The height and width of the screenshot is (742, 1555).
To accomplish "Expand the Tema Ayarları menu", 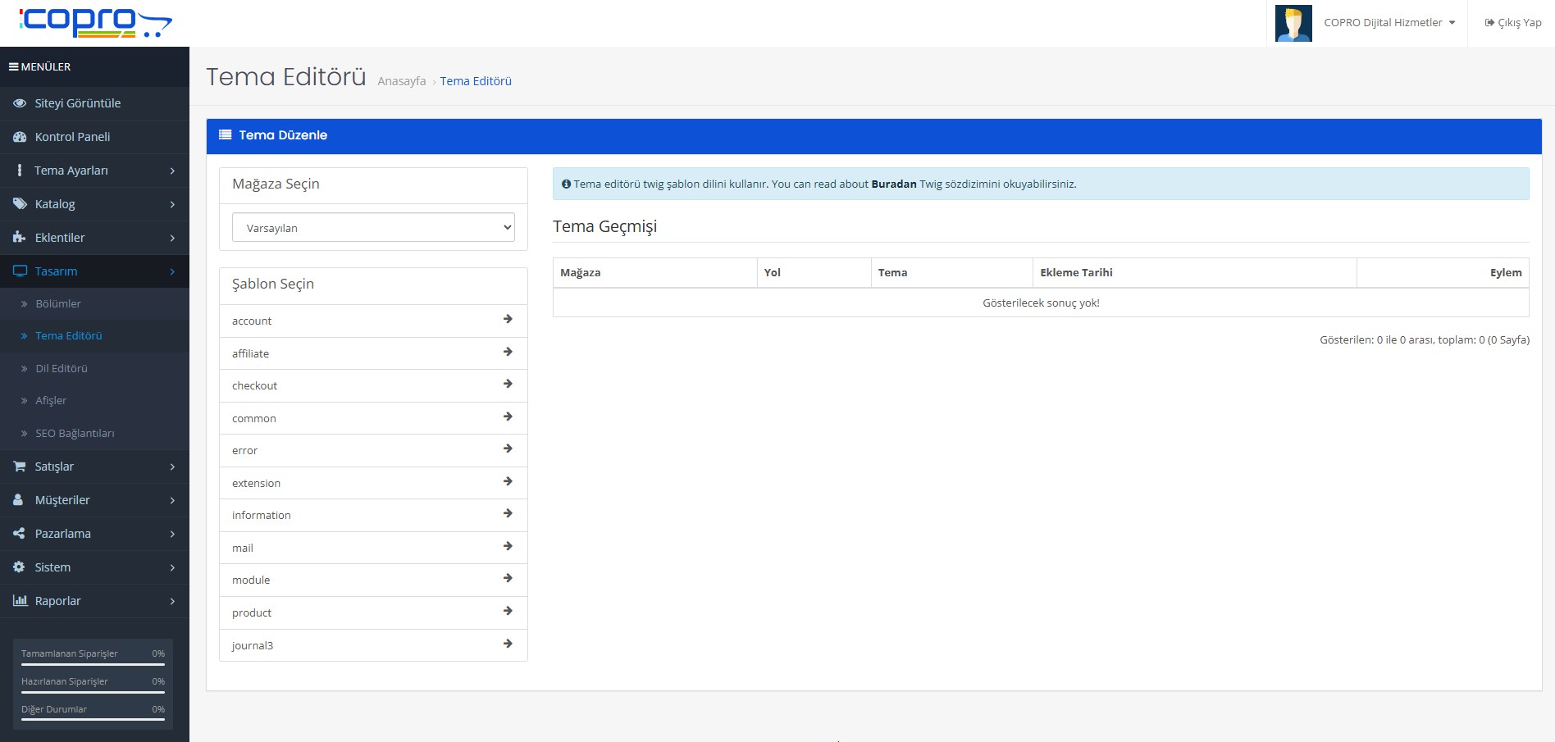I will point(94,171).
